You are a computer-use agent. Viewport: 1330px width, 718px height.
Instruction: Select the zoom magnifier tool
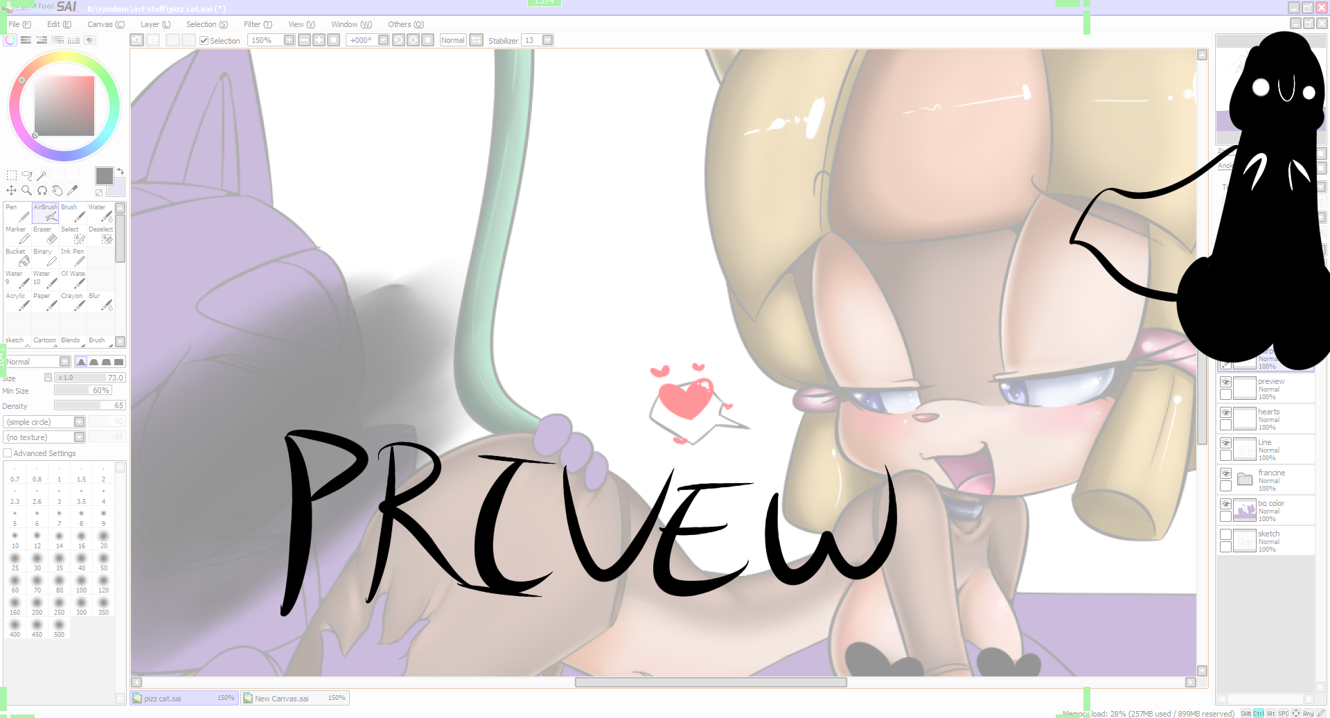(x=27, y=190)
